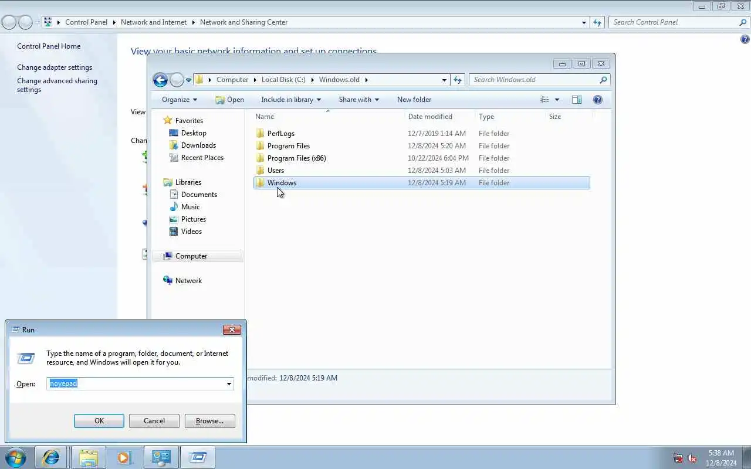Refresh the Windows.old folder view
This screenshot has height=469, width=751.
point(458,80)
